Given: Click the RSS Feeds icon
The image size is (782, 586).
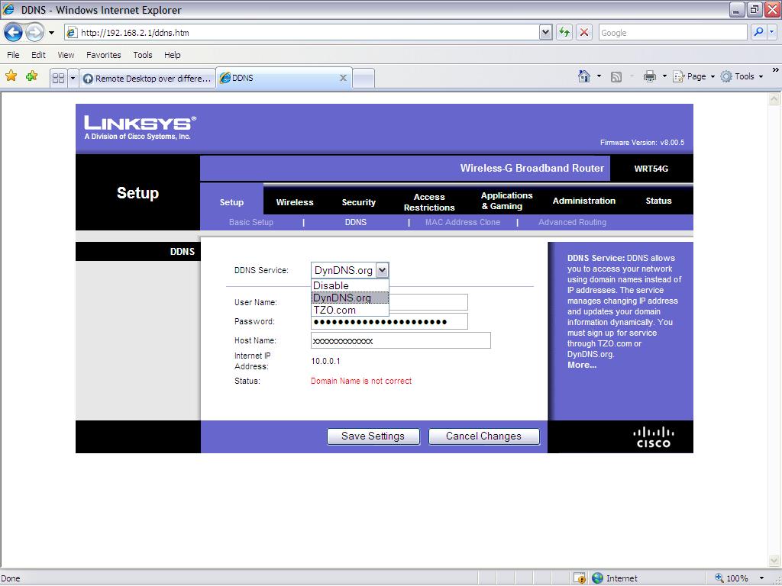Looking at the screenshot, I should [x=616, y=77].
